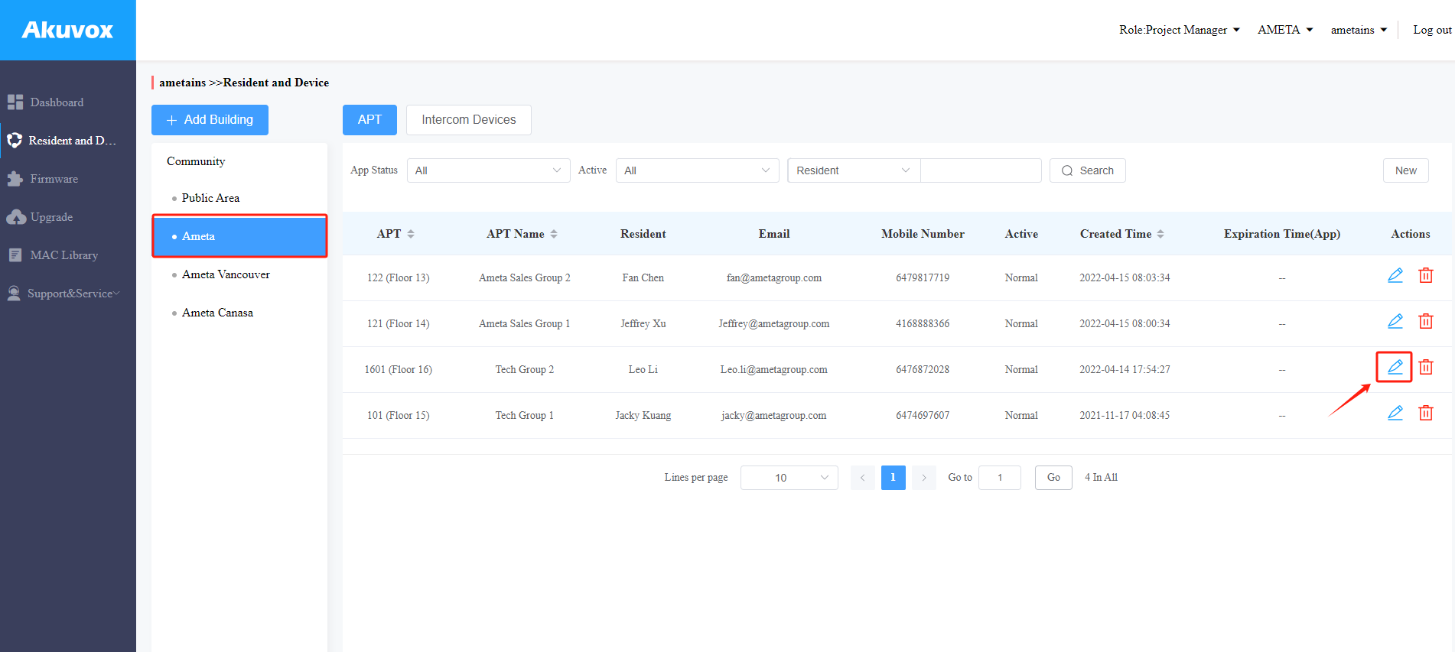
Task: Sort table by APT Name arrows
Action: click(x=554, y=234)
